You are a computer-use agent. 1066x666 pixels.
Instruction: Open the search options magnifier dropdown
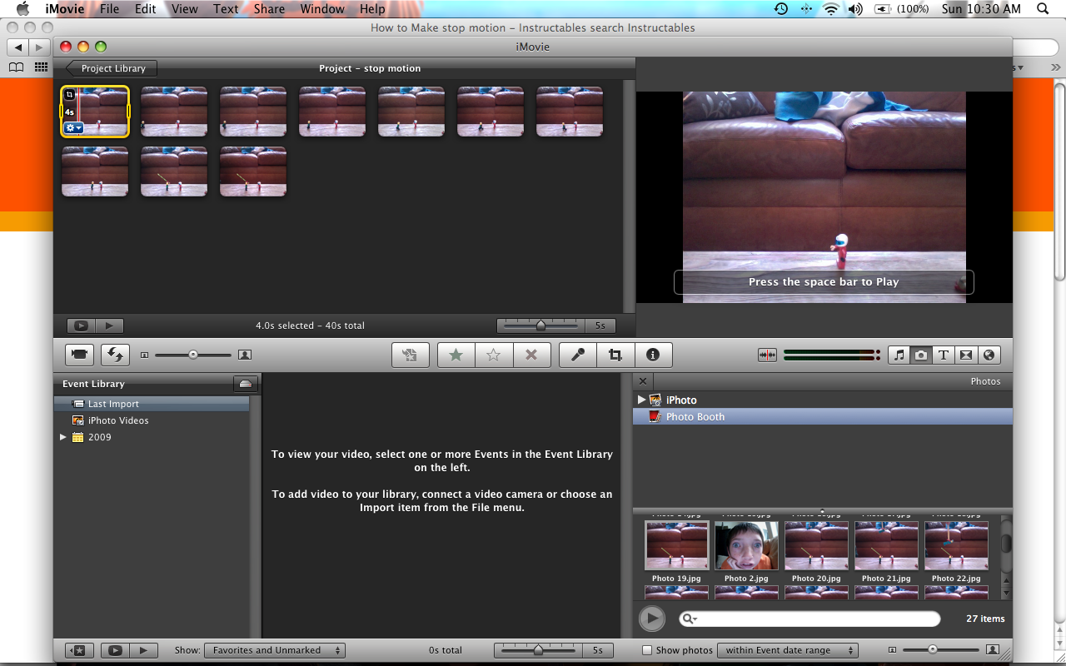690,619
